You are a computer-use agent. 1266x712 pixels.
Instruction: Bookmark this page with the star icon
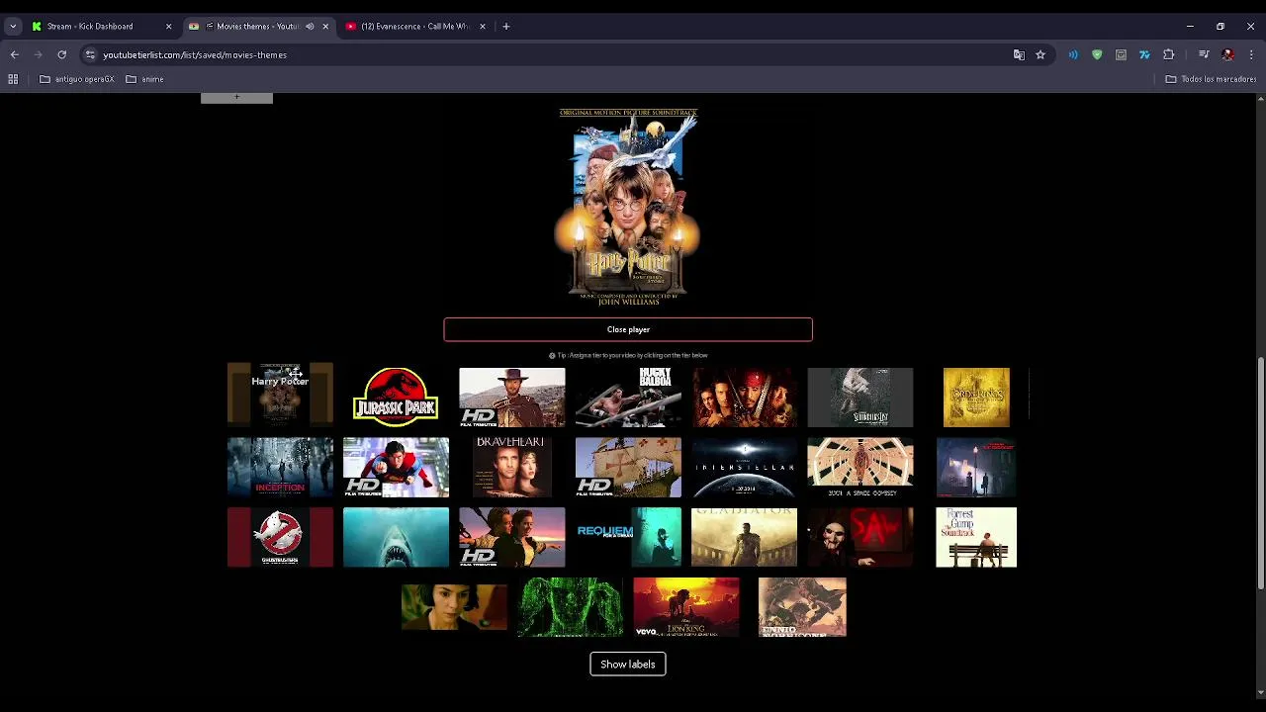pos(1040,55)
